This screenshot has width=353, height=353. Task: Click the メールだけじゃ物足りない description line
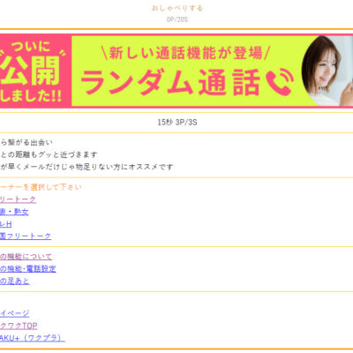coord(86,167)
